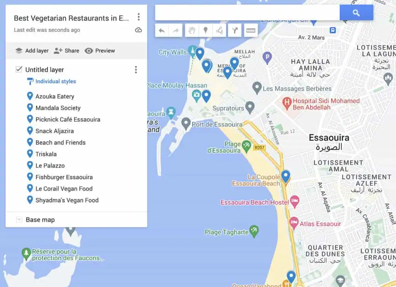Click the blue pin beside City Walls
Image resolution: width=396 pixels, height=287 pixels.
pyautogui.click(x=200, y=53)
